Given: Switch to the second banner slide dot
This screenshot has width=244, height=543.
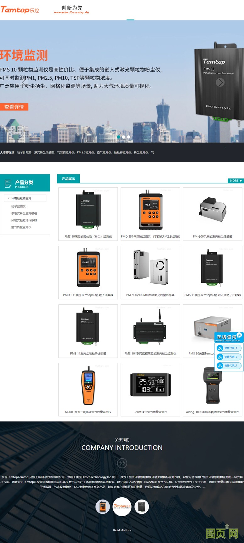Looking at the screenshot, I should coord(124,137).
